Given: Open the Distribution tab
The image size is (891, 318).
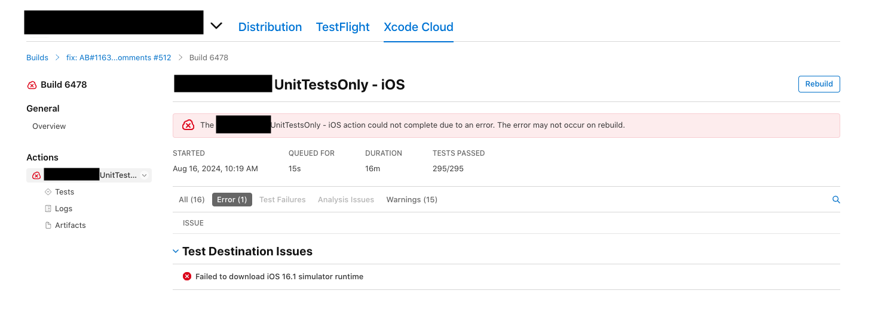Looking at the screenshot, I should click(270, 27).
